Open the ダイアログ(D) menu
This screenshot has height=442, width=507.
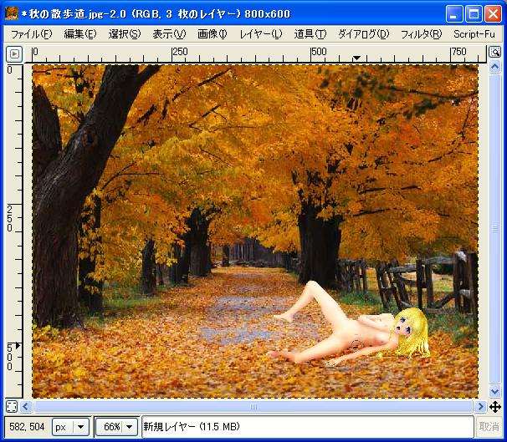pyautogui.click(x=363, y=34)
